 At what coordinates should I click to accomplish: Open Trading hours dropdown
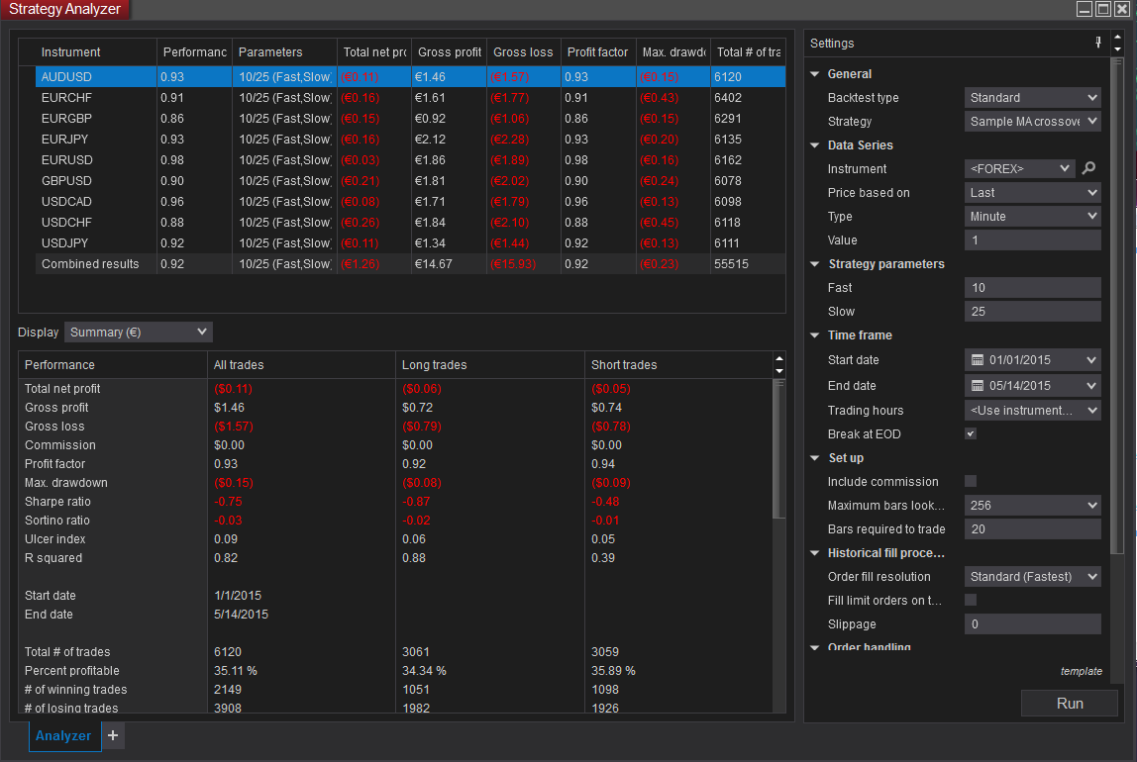pos(1033,410)
